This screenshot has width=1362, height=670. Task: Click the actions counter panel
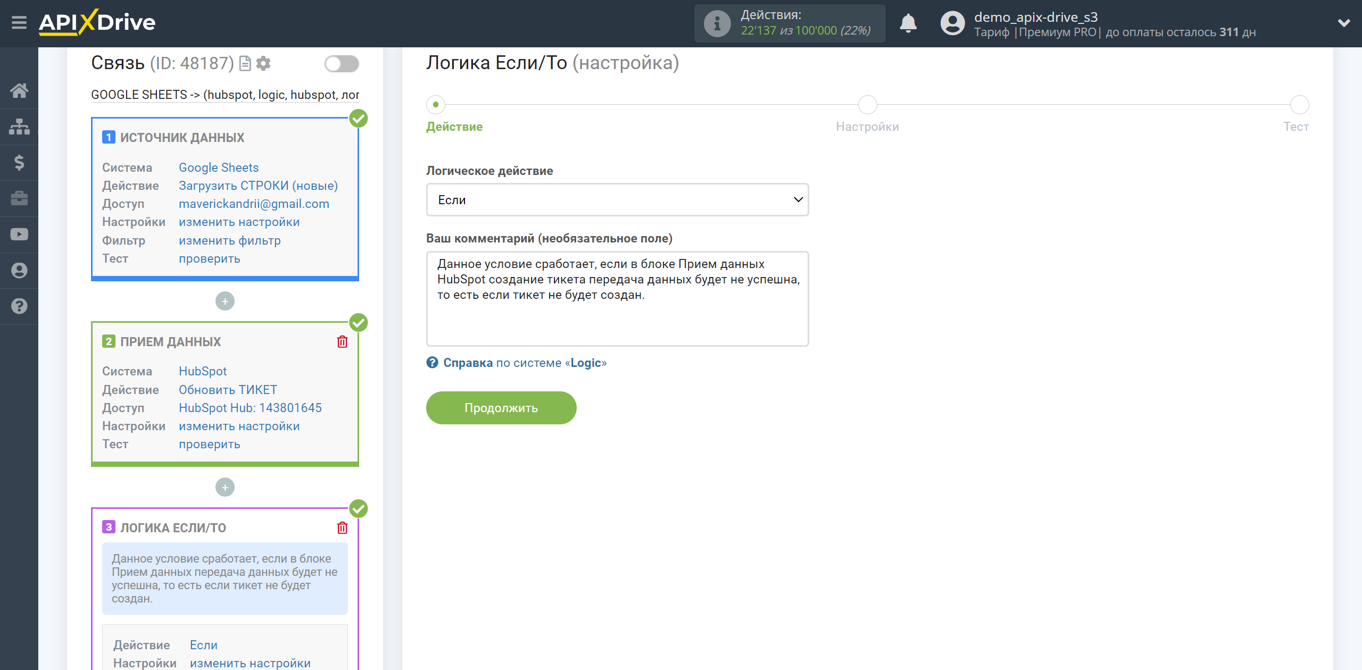tap(790, 23)
